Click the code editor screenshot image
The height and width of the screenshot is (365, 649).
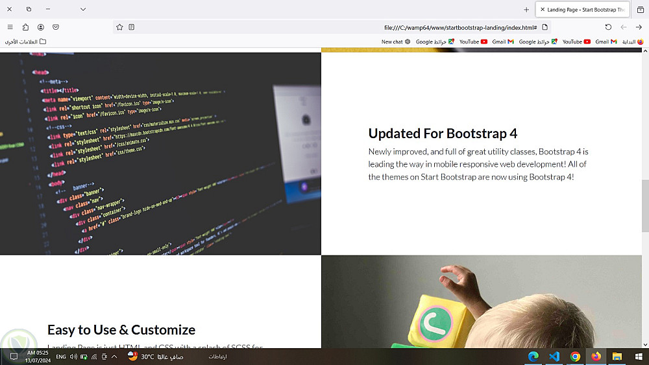160,154
